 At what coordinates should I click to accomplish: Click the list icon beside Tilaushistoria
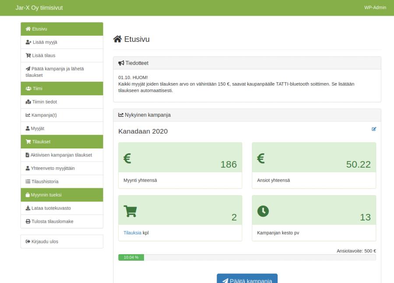pyautogui.click(x=28, y=182)
